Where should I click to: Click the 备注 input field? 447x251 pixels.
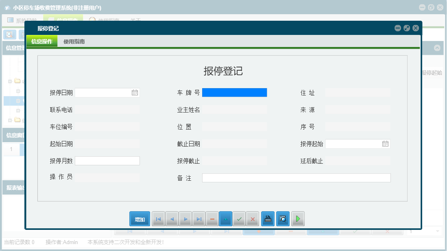[297, 177]
